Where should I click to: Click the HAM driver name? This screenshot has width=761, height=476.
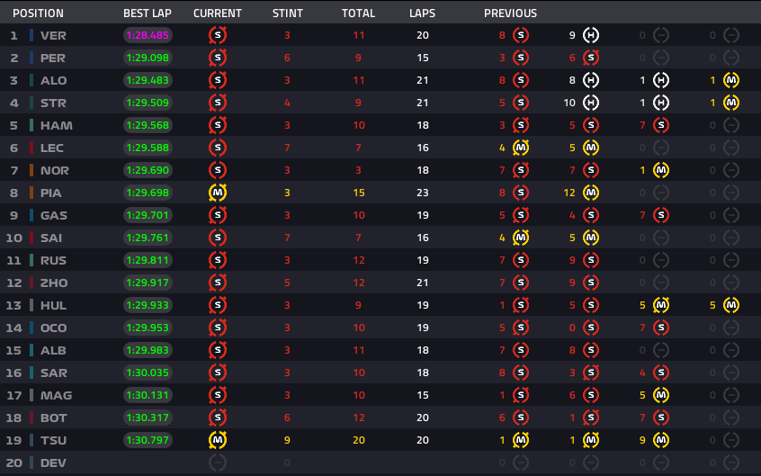[57, 125]
